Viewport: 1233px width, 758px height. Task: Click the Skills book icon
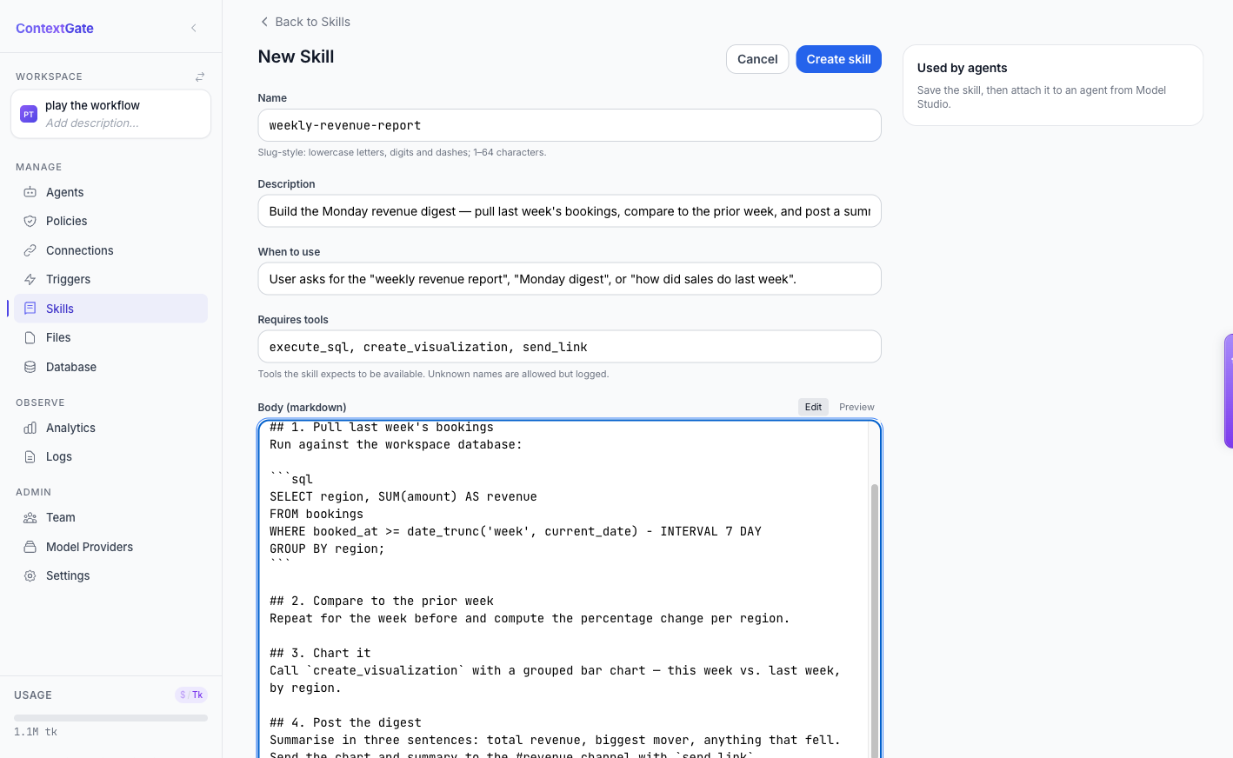(x=30, y=309)
